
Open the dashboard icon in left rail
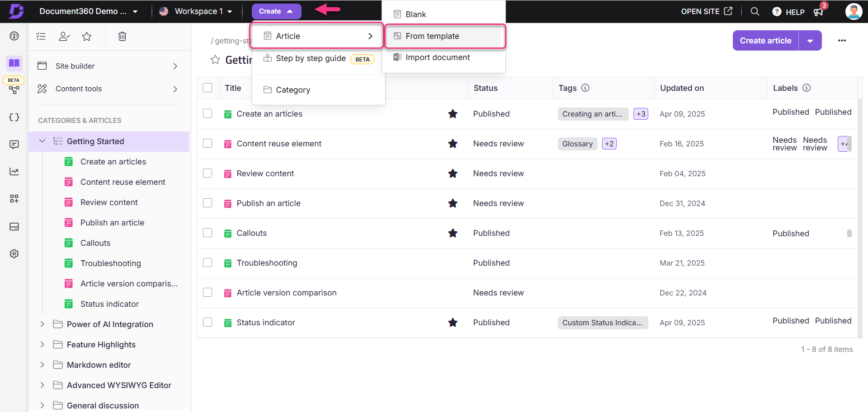pos(14,36)
